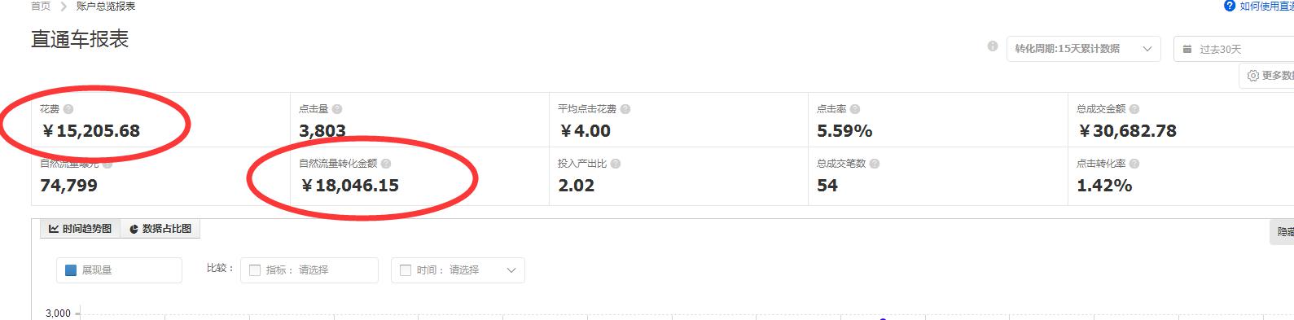Switch to the 数据占比图 tab
Viewport: 1294px width, 320px height.
tap(160, 229)
